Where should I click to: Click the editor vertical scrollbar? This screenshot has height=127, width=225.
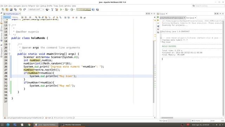[x=154, y=72]
